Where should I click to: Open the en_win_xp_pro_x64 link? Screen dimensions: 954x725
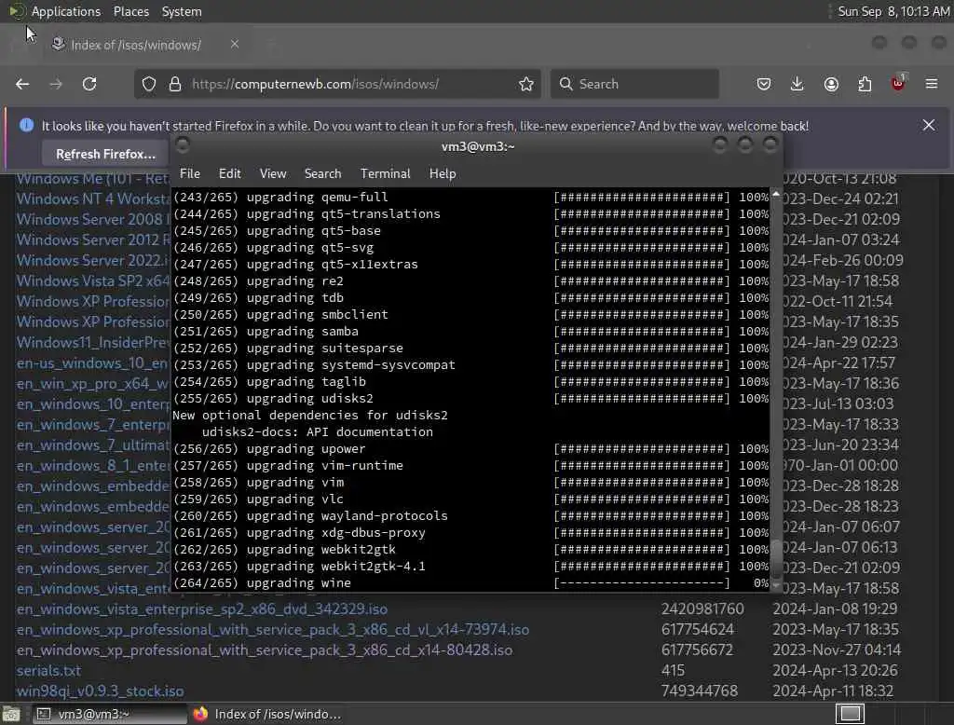click(92, 384)
